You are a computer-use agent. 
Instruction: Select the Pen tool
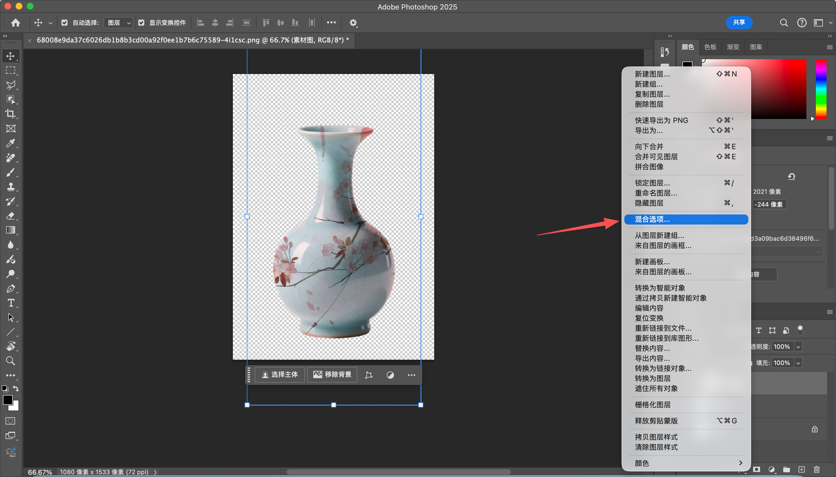[x=11, y=288]
